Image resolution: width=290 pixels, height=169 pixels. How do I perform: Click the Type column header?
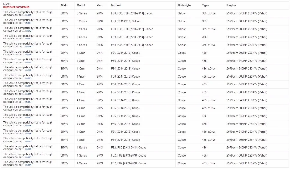tap(205, 5)
